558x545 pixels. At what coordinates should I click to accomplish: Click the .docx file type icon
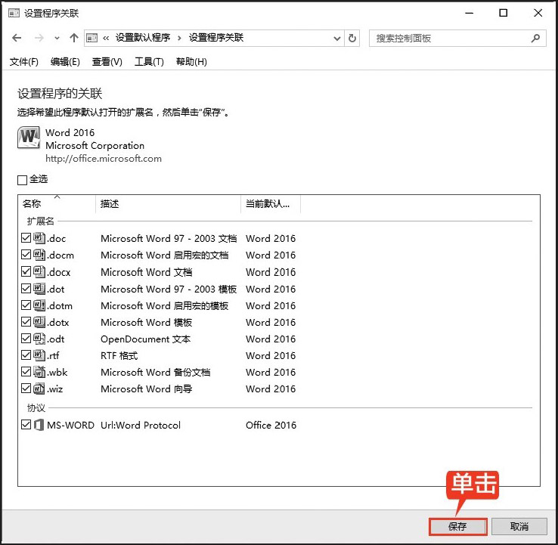pyautogui.click(x=39, y=272)
